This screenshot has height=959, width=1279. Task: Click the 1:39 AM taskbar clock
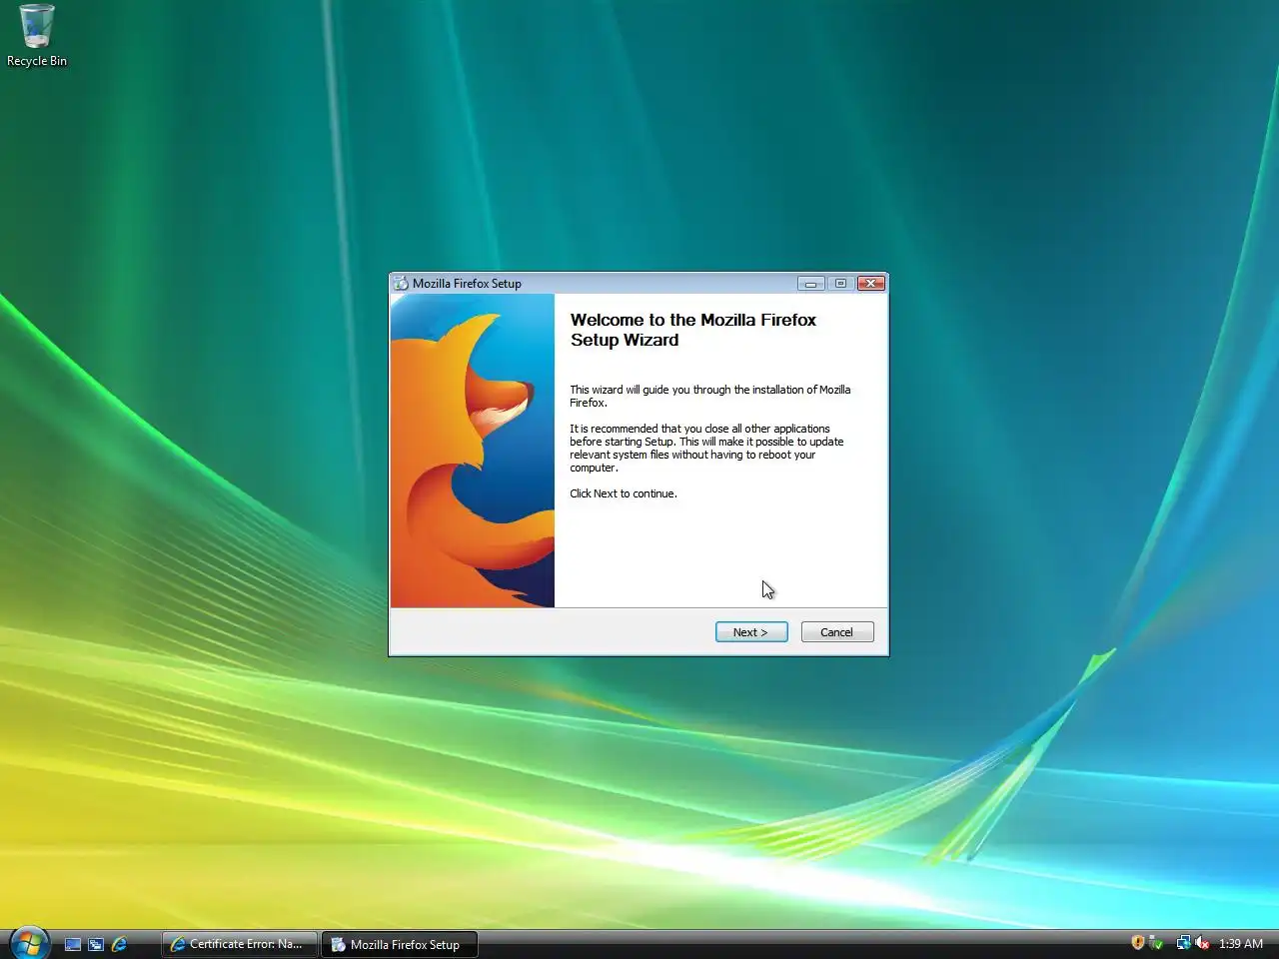tap(1241, 943)
